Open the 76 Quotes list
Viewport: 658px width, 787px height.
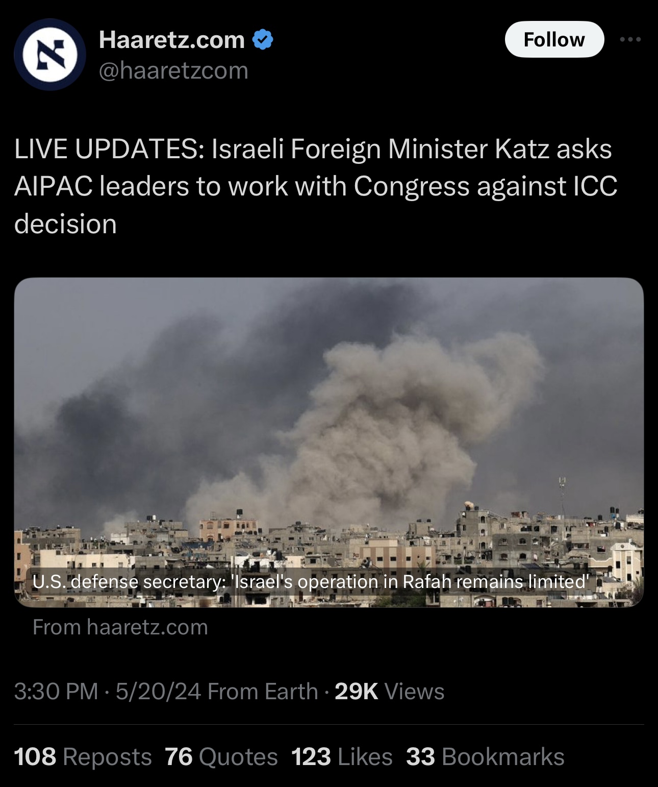221,756
